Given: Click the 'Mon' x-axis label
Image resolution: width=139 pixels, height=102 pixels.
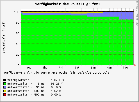Looking at the screenshot, I should tap(109, 67).
